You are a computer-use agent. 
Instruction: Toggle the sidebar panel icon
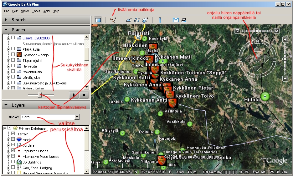(98, 20)
